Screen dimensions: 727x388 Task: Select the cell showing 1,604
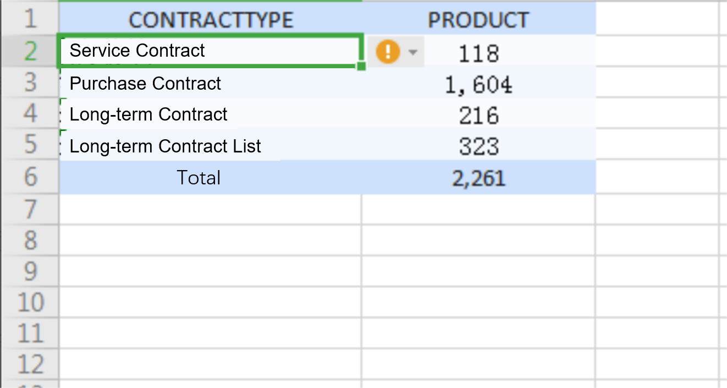[x=478, y=83]
